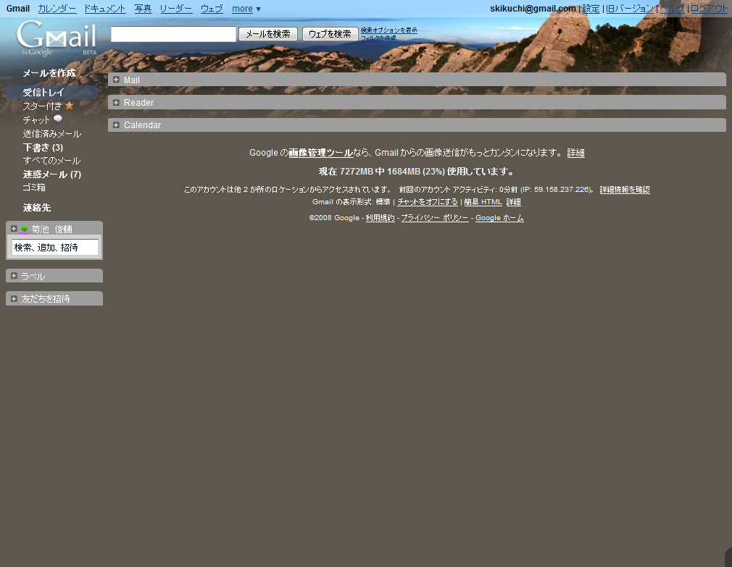Screen dimensions: 732x567
Task: Click Gmail in the top navigation
Action: pos(17,9)
